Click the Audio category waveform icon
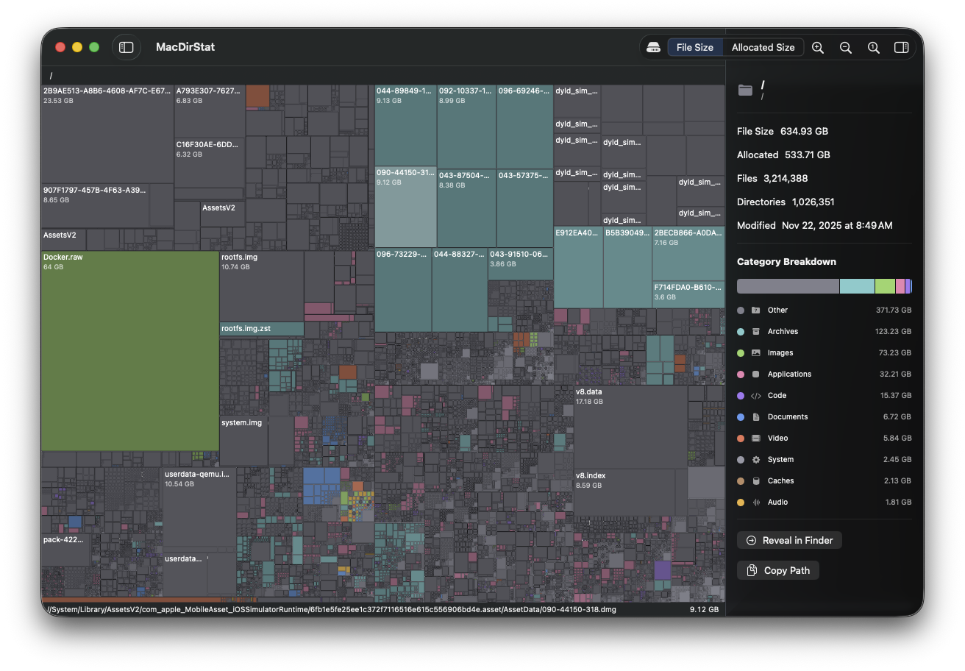 [755, 503]
